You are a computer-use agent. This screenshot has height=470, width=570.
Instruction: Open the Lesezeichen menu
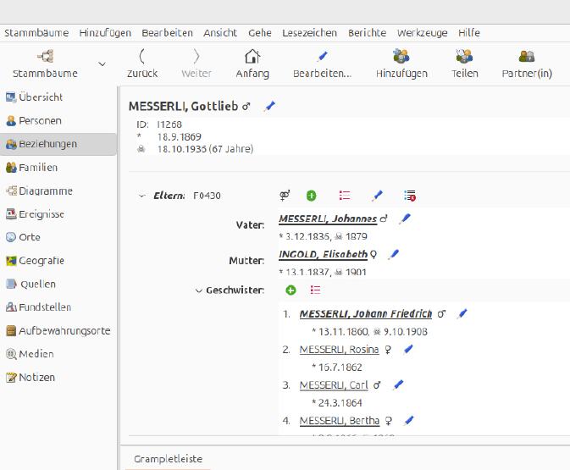point(309,33)
